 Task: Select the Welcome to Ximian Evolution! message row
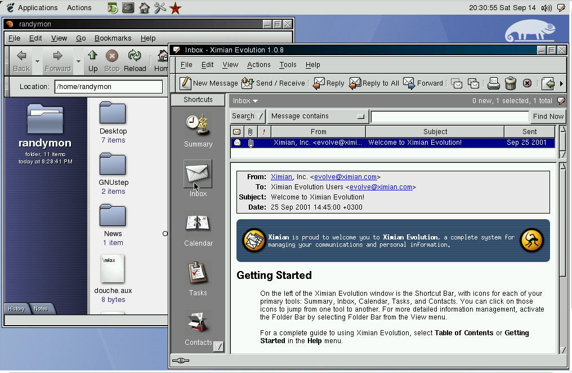pyautogui.click(x=392, y=143)
